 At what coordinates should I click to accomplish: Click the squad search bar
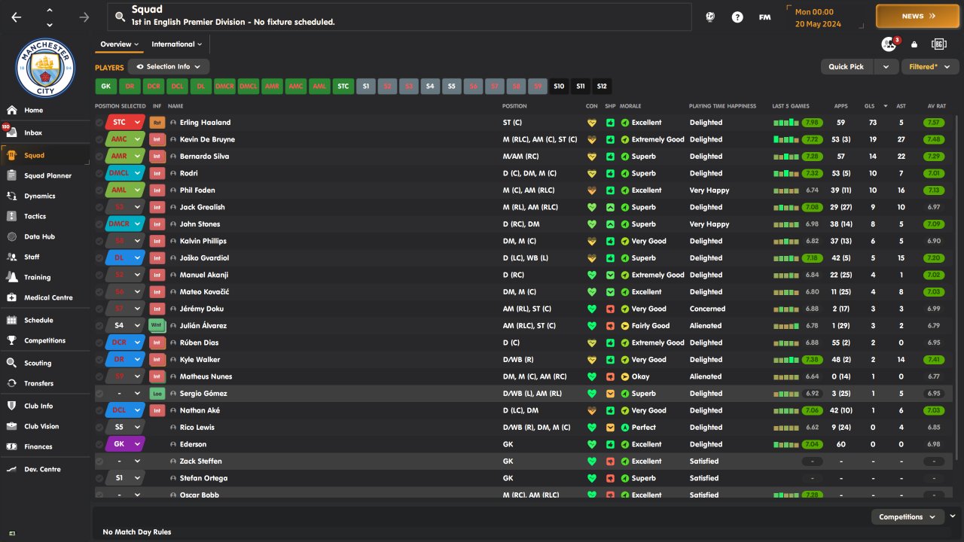point(399,17)
